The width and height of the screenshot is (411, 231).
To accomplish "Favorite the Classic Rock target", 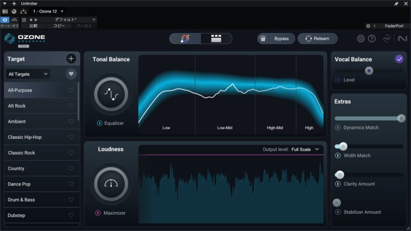I will pyautogui.click(x=71, y=153).
